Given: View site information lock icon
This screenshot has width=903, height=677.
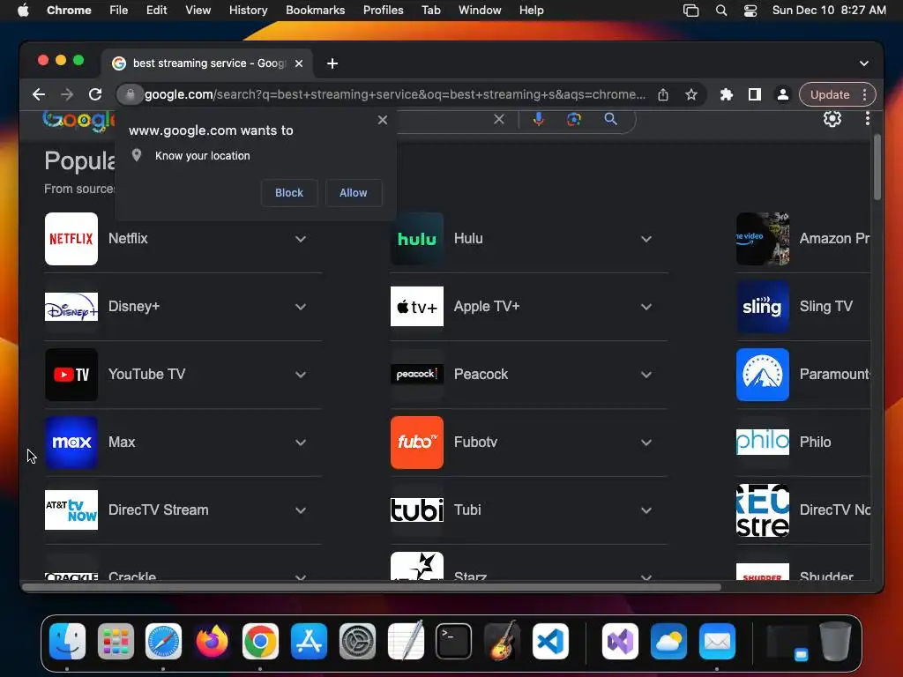Looking at the screenshot, I should point(131,94).
